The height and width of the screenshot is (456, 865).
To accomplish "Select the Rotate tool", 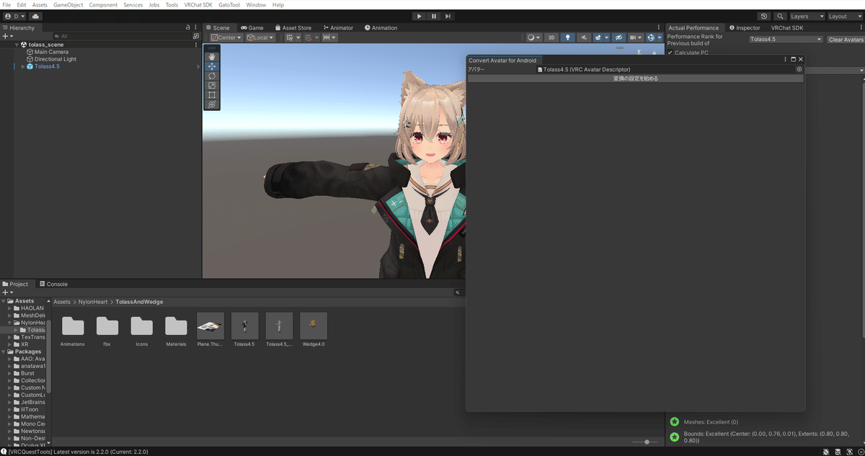I will (212, 76).
